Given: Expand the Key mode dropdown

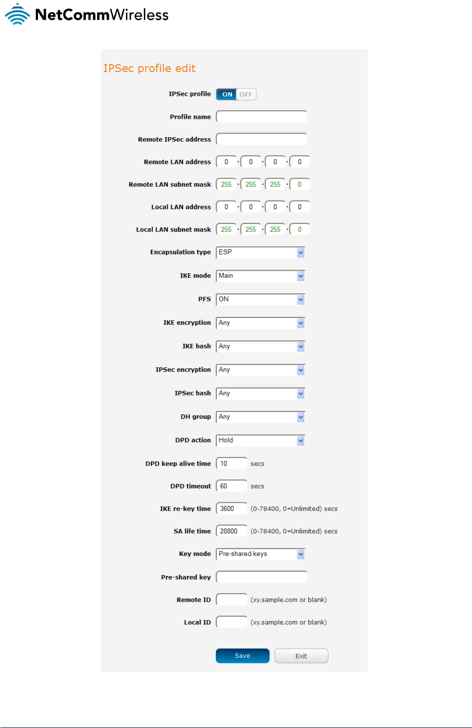Looking at the screenshot, I should pos(260,554).
